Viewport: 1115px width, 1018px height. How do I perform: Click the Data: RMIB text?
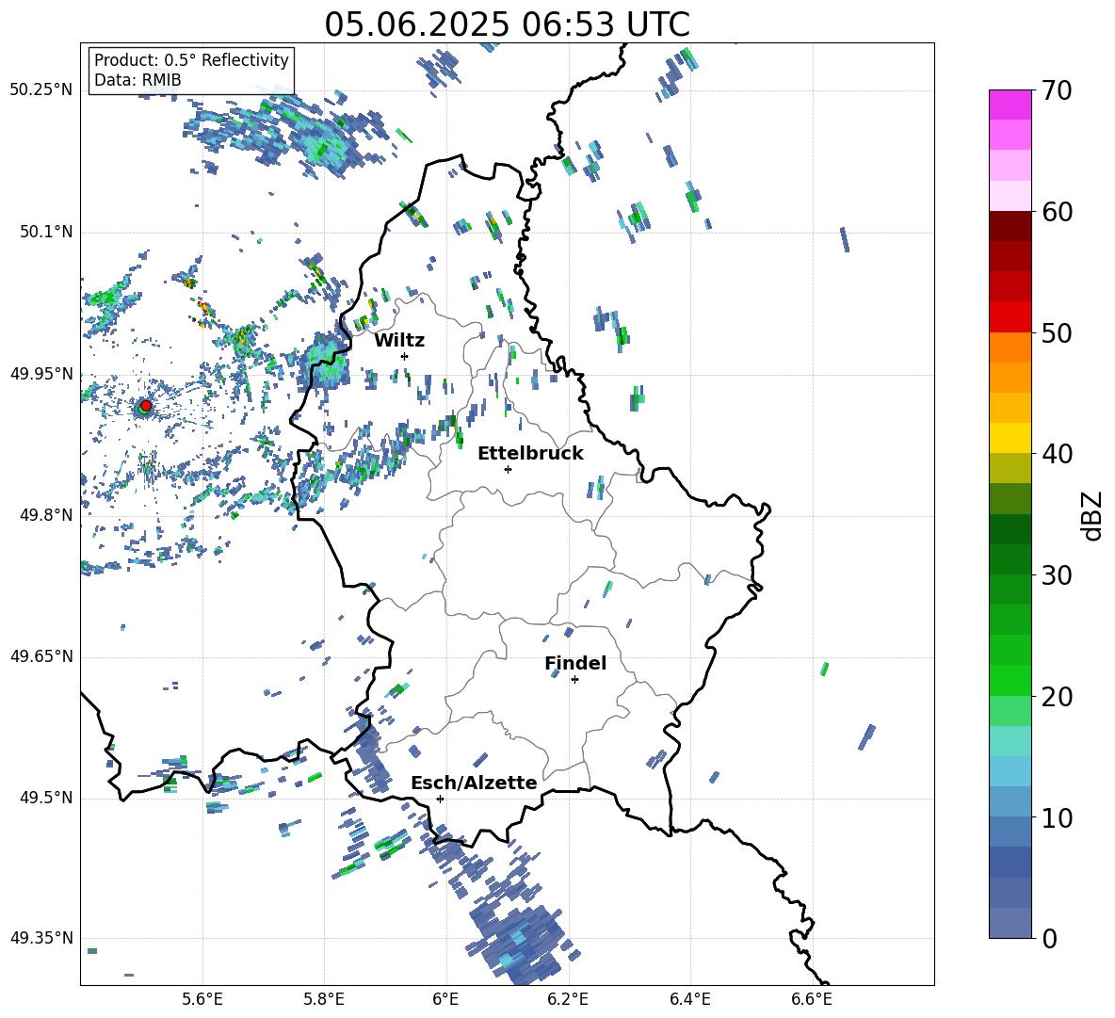137,80
